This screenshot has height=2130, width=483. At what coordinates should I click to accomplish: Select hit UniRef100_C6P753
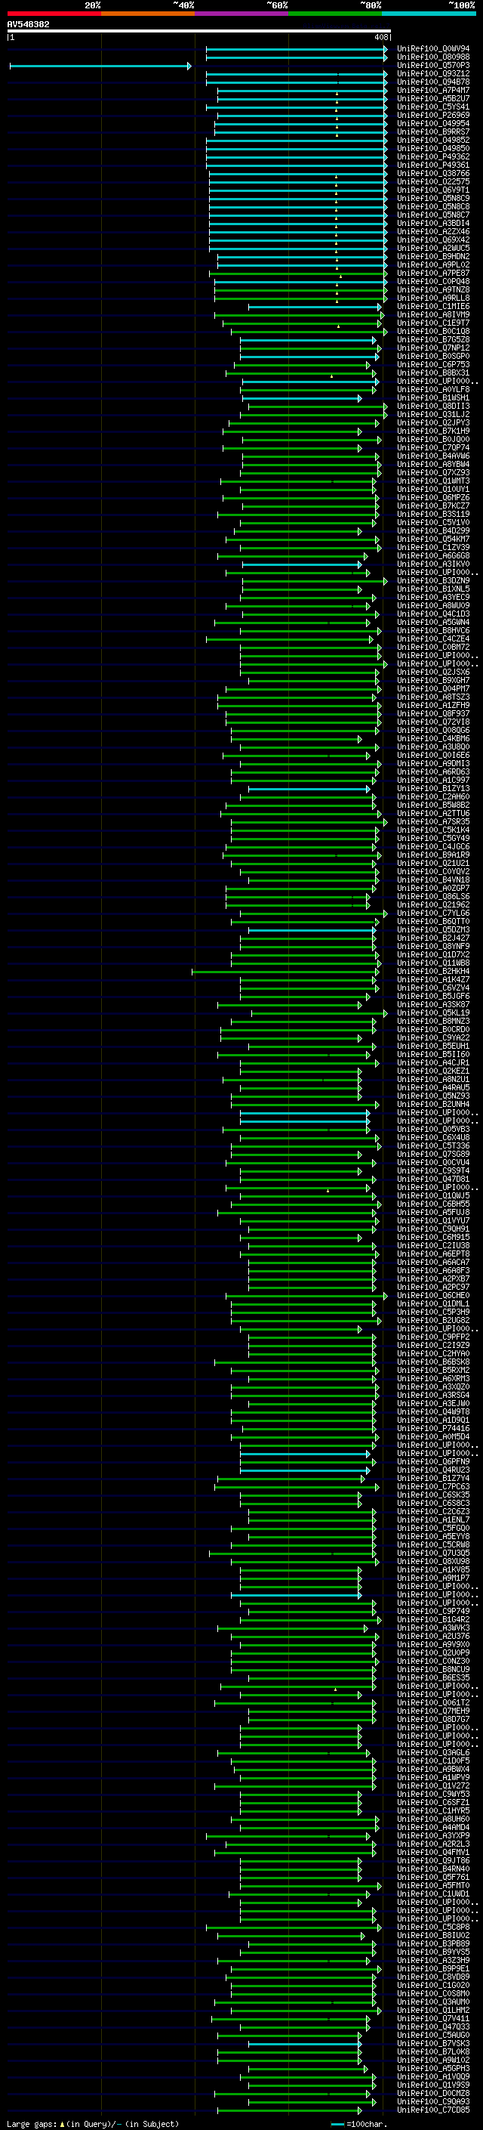(x=433, y=364)
